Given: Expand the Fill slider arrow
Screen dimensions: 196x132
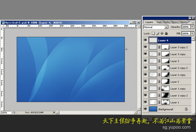Looking at the screenshot, I should click(x=192, y=33).
